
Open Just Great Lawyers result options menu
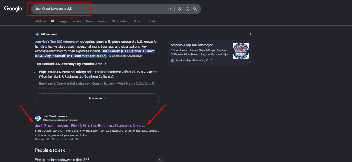pos(82,120)
